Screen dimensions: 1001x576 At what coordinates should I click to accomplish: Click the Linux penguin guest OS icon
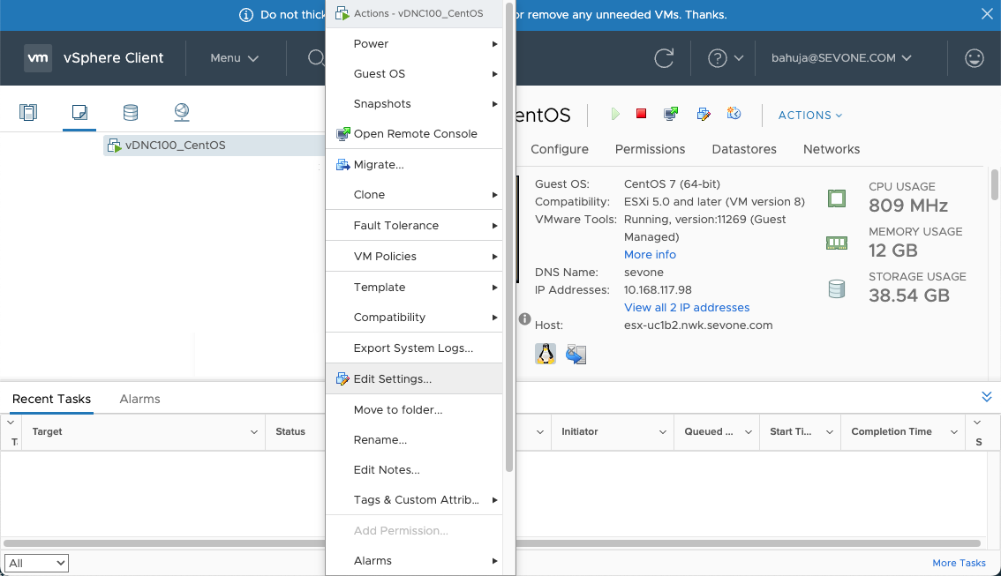546,354
